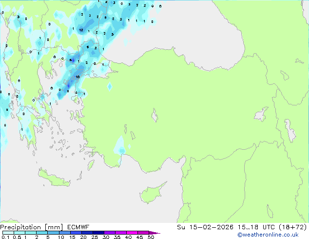309x239 pixels.
Task: Click the 45–50 mm legend swatch
Action: coord(143,233)
